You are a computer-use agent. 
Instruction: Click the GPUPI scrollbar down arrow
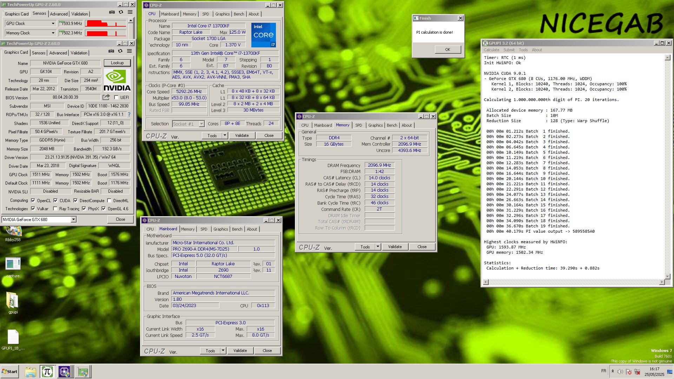click(668, 277)
